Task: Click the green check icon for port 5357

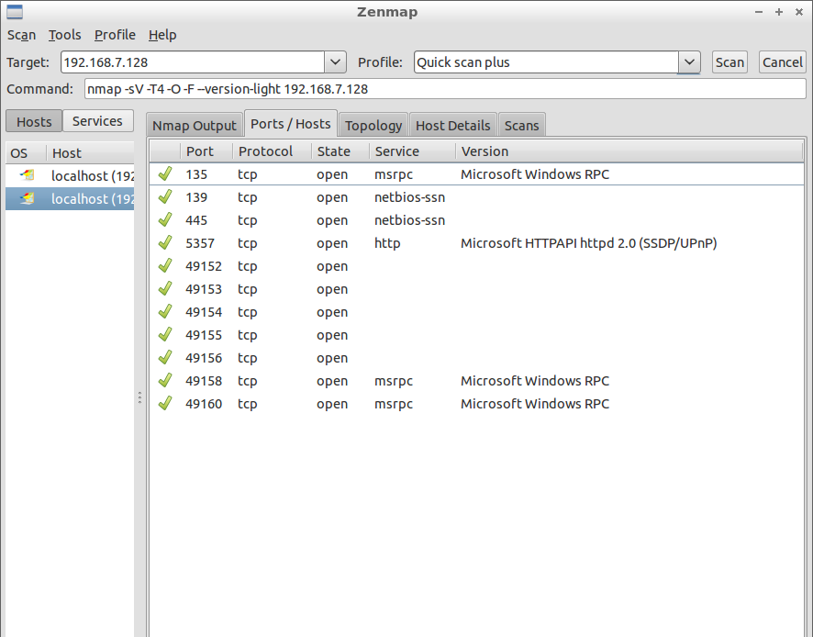Action: 165,242
